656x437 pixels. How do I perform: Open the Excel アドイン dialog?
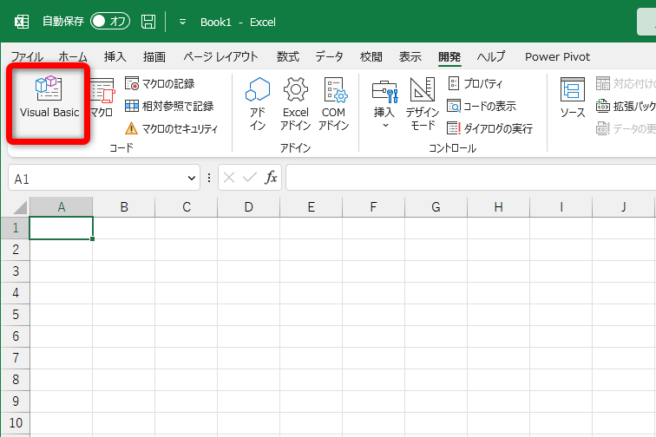click(295, 103)
